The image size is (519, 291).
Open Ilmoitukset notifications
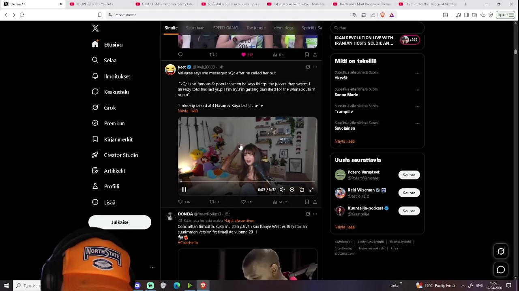(111, 76)
